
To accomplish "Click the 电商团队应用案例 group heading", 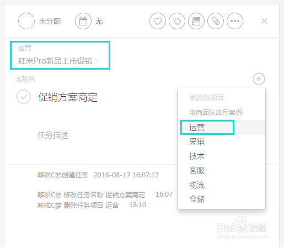I will 216,112.
